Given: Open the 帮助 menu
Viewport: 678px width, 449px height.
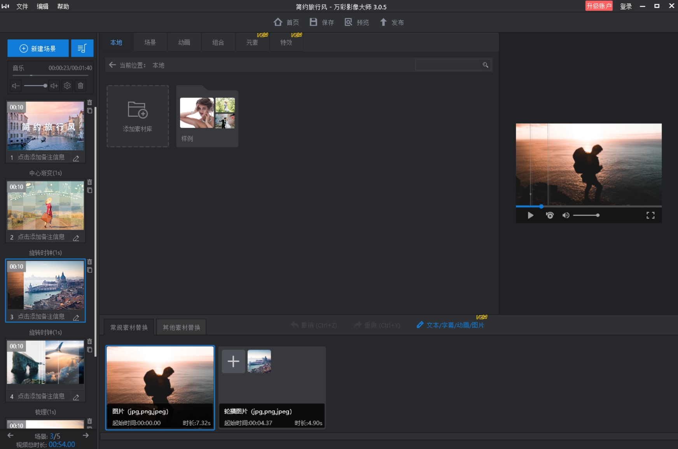Looking at the screenshot, I should 63,6.
